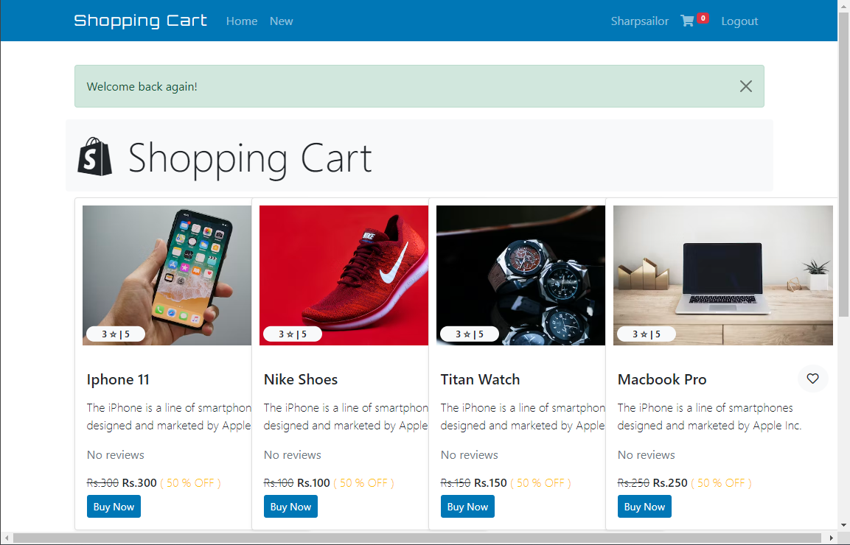The height and width of the screenshot is (545, 850).
Task: Click the large Shopping Cart header logo
Action: point(94,155)
